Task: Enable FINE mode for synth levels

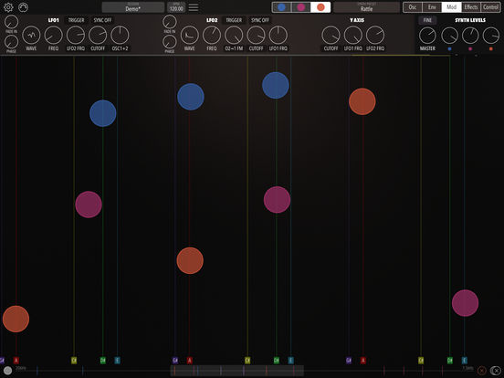Action: pyautogui.click(x=427, y=20)
